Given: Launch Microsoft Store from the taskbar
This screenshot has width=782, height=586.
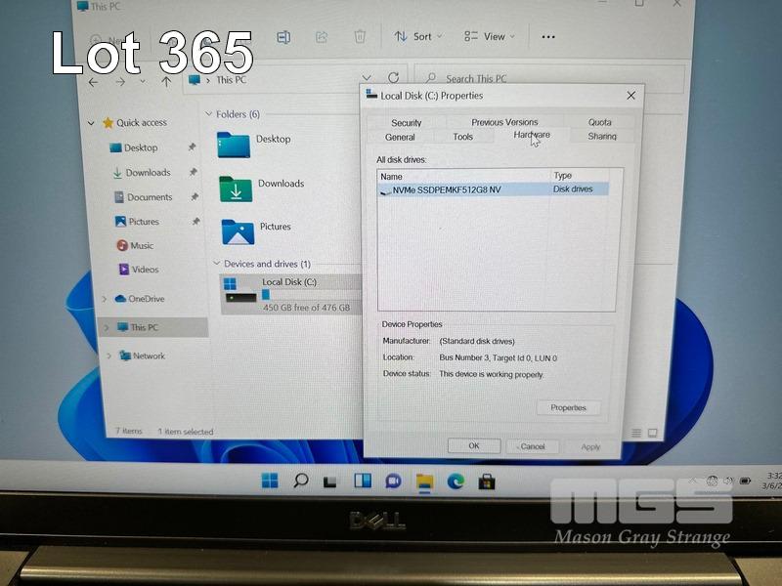Looking at the screenshot, I should point(486,481).
